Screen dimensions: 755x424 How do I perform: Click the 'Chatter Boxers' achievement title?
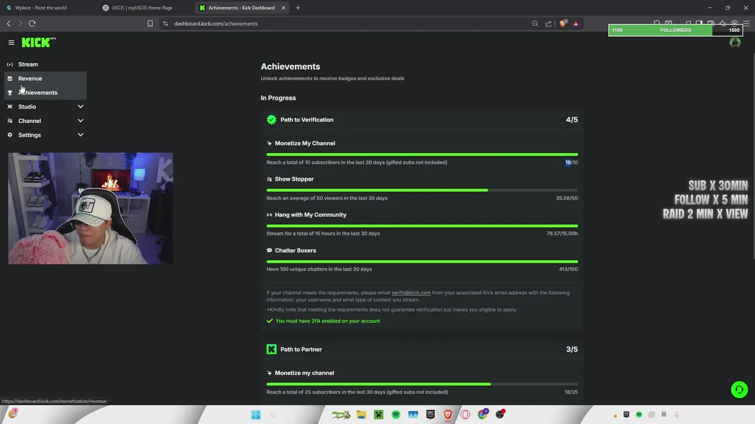click(296, 250)
